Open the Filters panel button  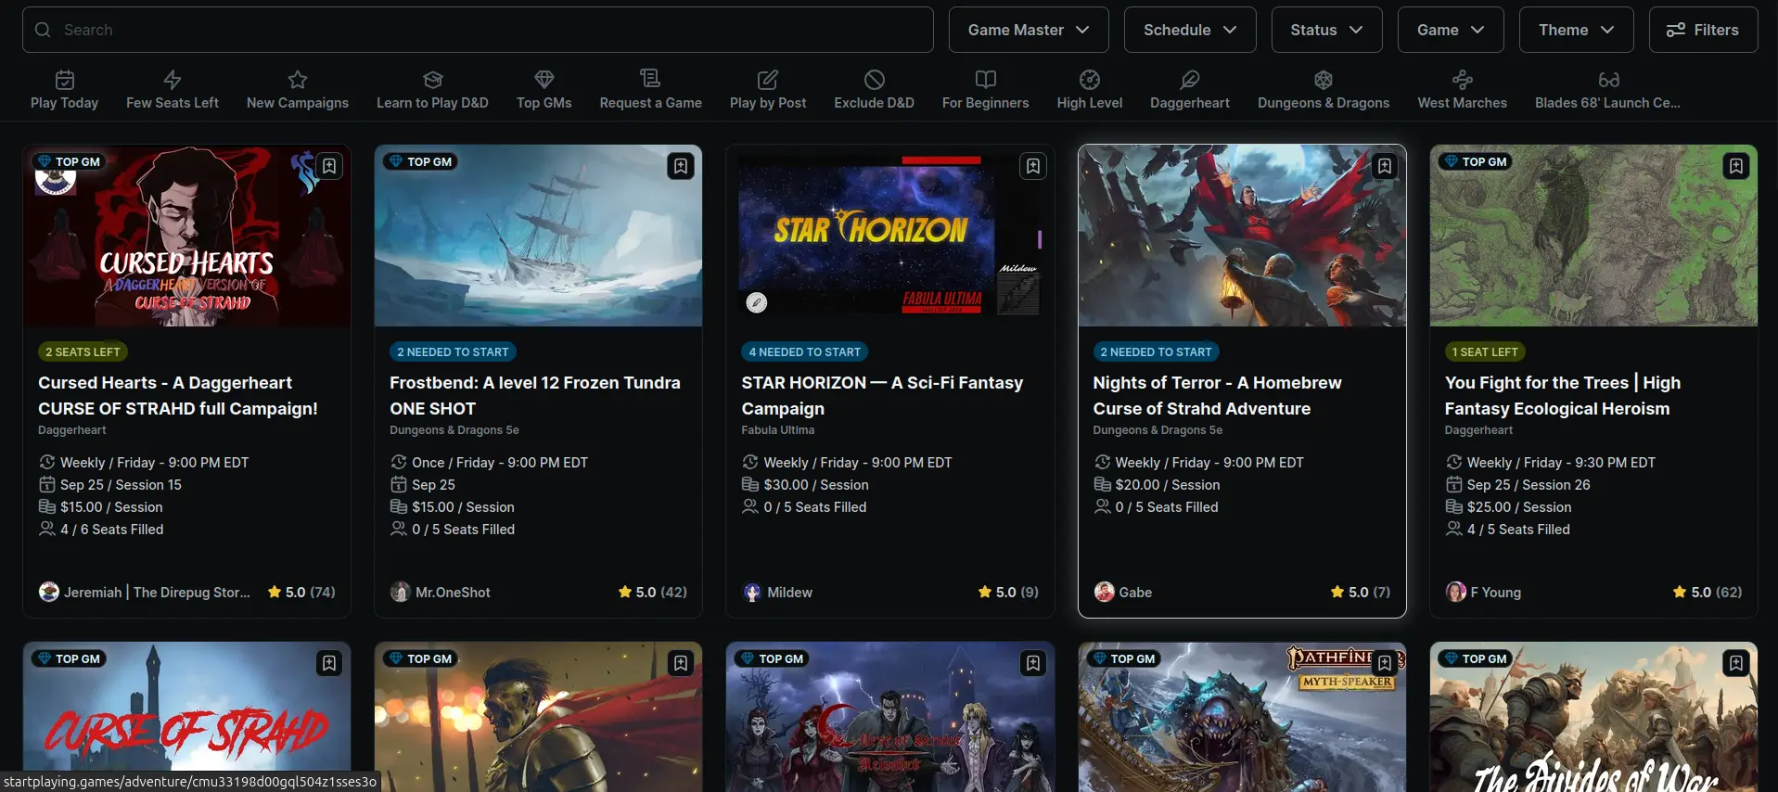pyautogui.click(x=1703, y=30)
